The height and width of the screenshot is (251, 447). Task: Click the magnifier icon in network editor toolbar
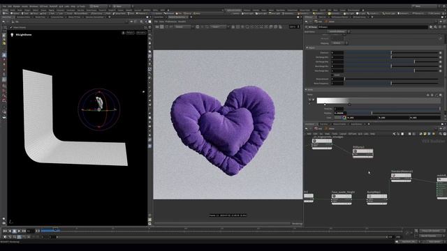point(441,134)
